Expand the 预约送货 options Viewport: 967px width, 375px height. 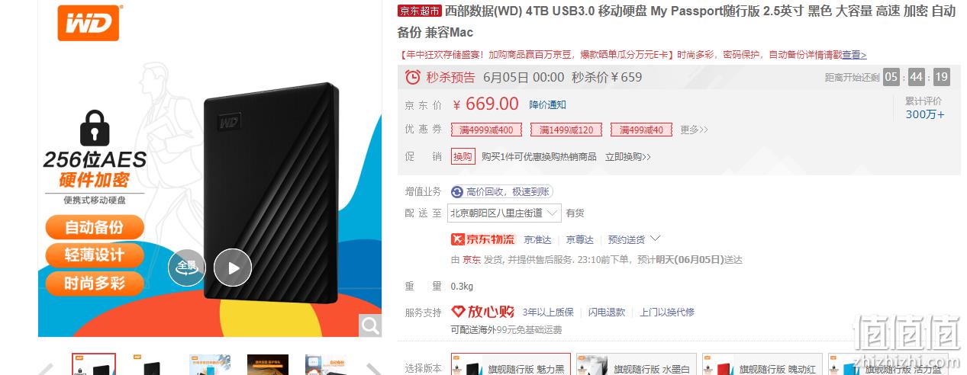(x=634, y=239)
